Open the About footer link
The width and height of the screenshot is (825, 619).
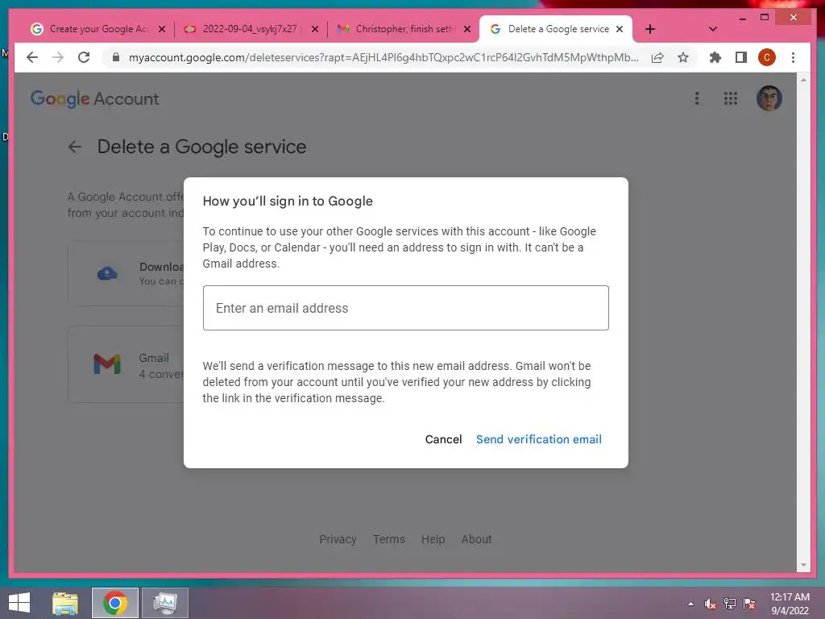click(x=476, y=539)
